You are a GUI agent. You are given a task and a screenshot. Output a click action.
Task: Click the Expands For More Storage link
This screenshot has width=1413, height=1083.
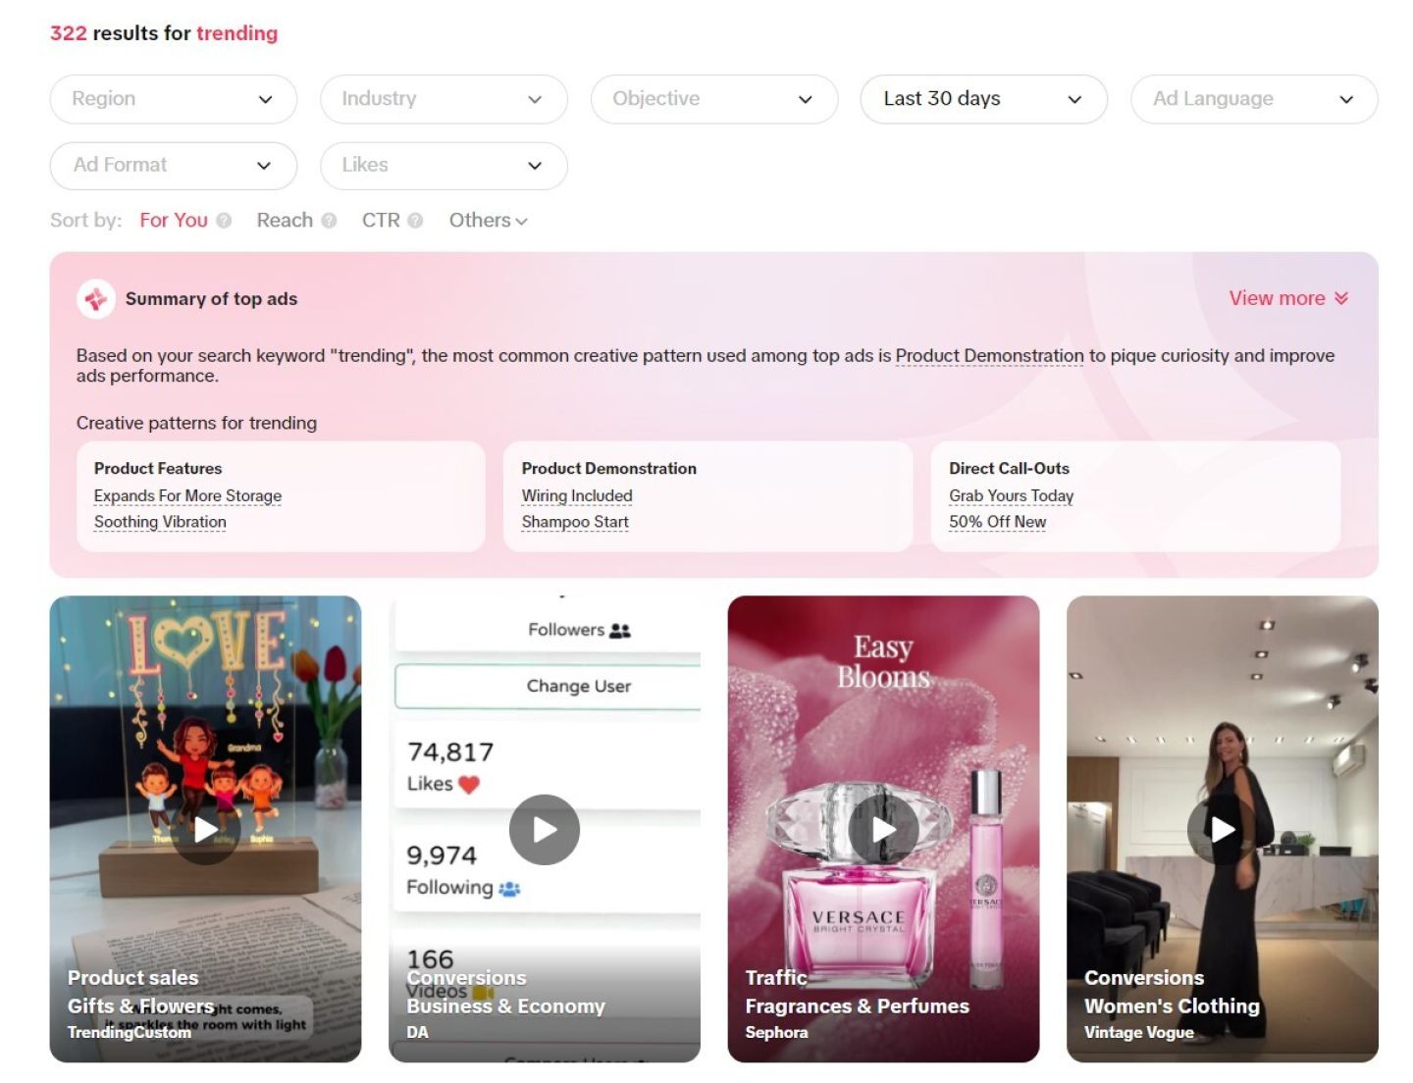point(187,496)
